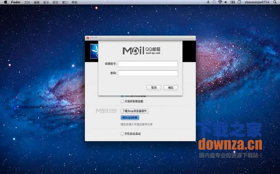The height and width of the screenshot is (174, 280).
Task: Open the Finder menu
Action: tap(16, 2)
